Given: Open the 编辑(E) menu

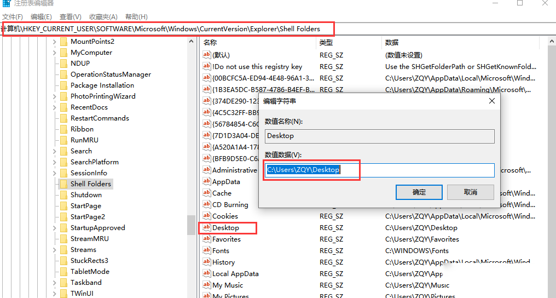Looking at the screenshot, I should coord(41,16).
